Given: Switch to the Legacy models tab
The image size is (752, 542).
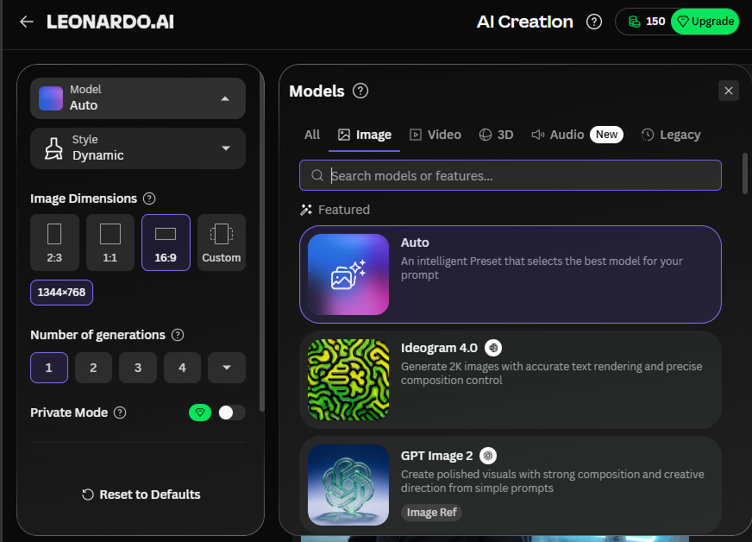Looking at the screenshot, I should (x=671, y=135).
